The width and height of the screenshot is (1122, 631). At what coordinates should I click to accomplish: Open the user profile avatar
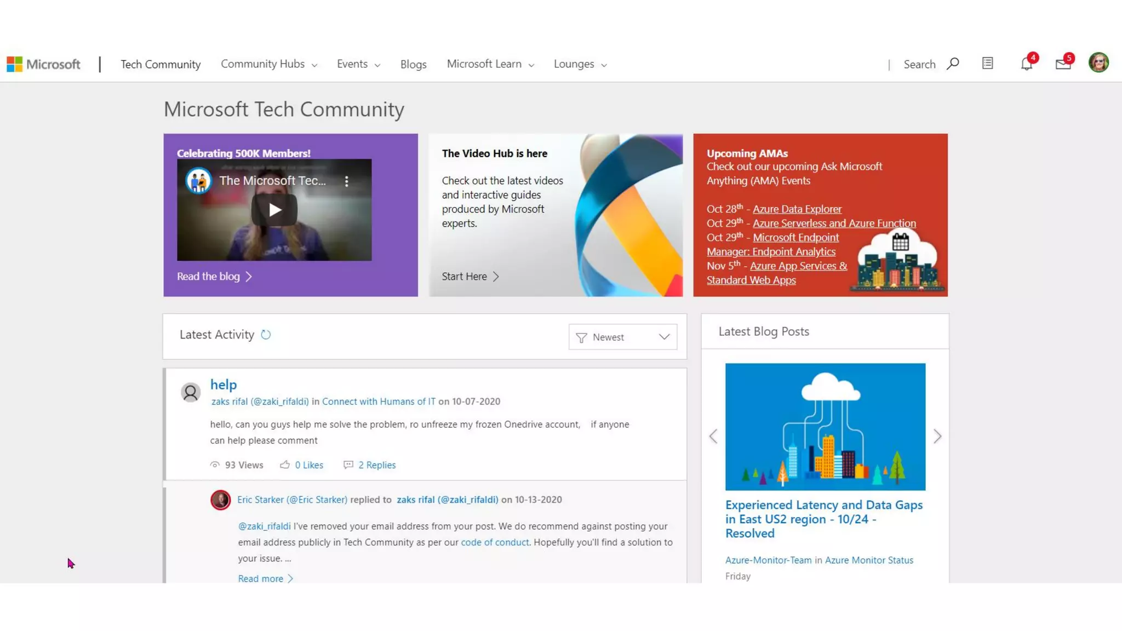coord(1098,63)
